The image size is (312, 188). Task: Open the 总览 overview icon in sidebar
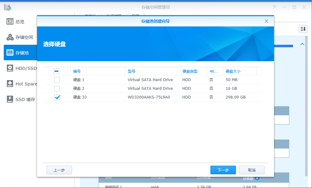(10, 21)
